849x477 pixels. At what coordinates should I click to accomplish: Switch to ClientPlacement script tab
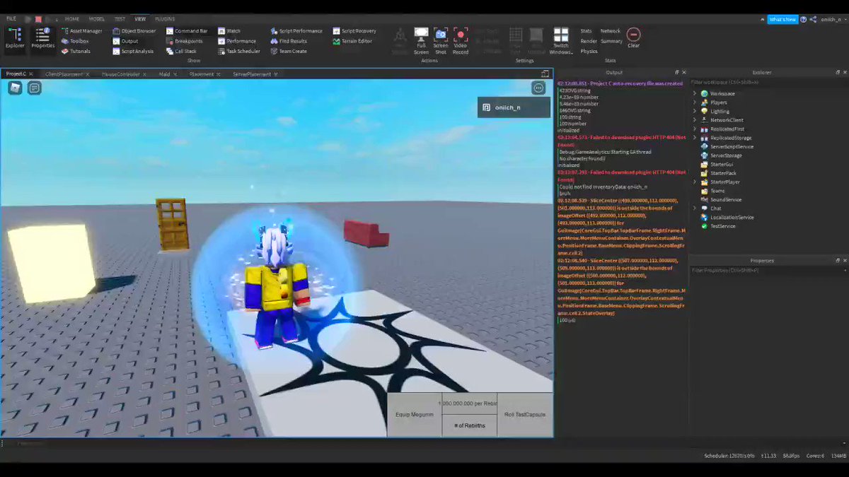coord(64,73)
